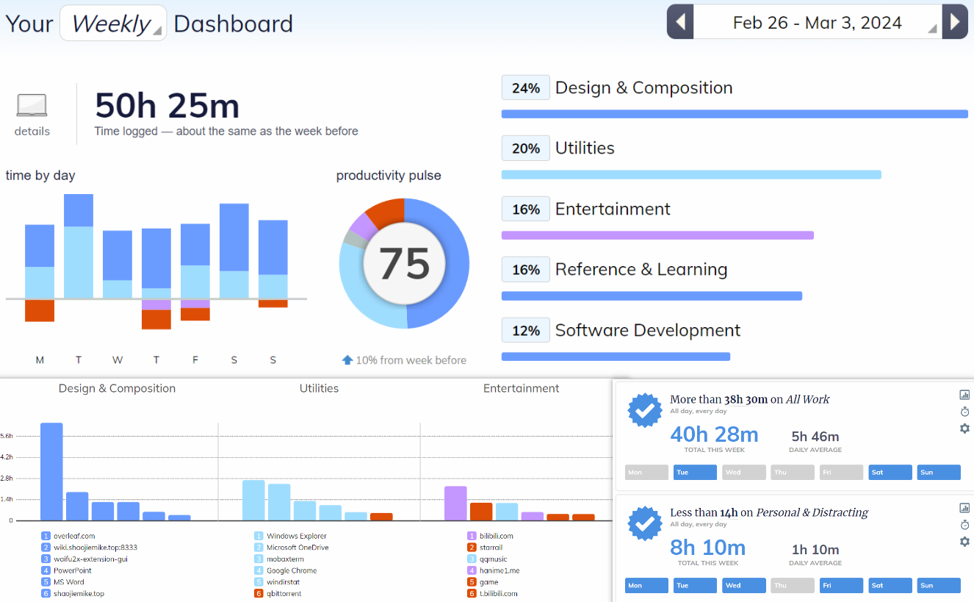This screenshot has width=974, height=602.
Task: Select overleaf.com in the chart legend
Action: point(74,537)
